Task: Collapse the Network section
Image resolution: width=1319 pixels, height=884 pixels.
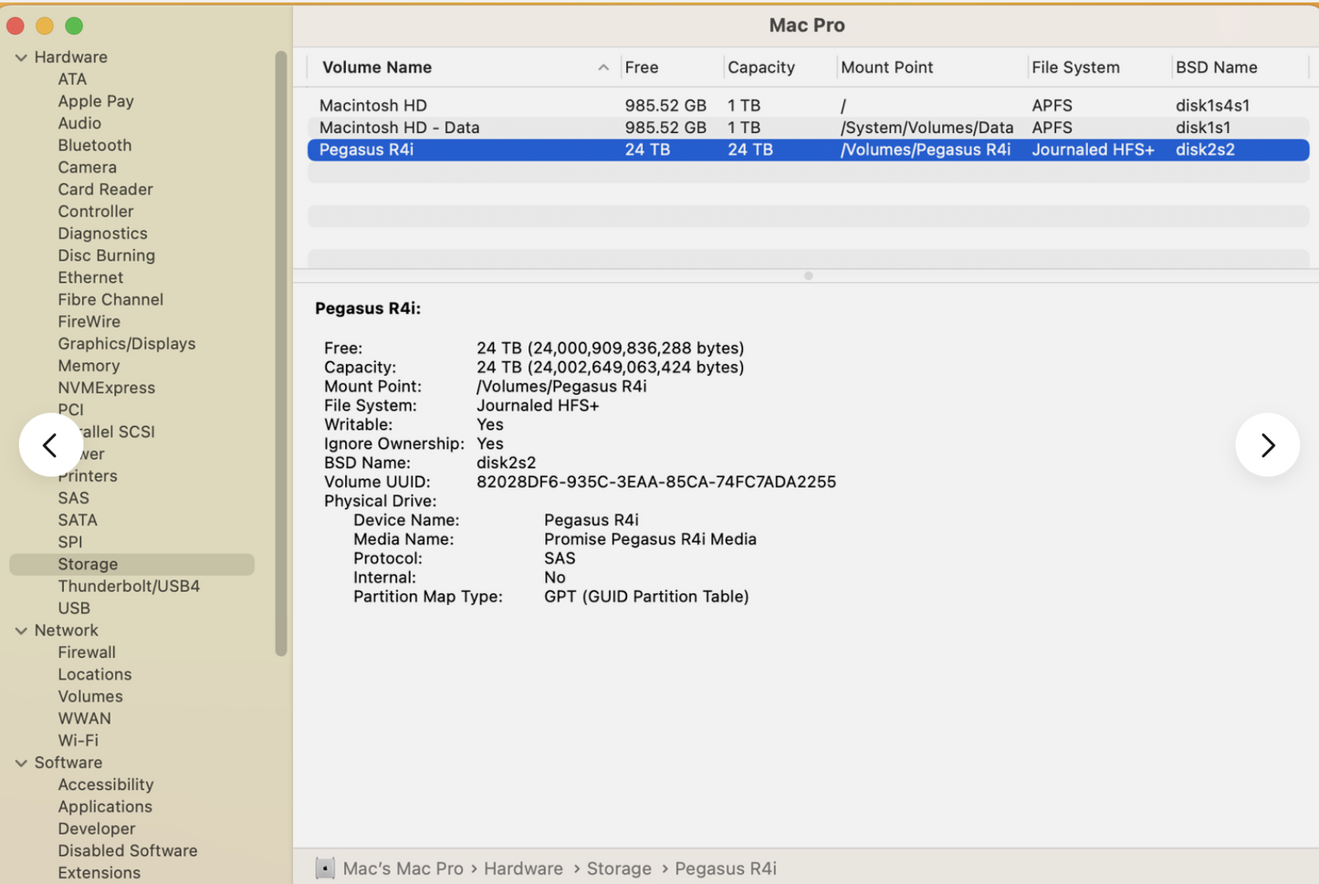Action: (20, 629)
